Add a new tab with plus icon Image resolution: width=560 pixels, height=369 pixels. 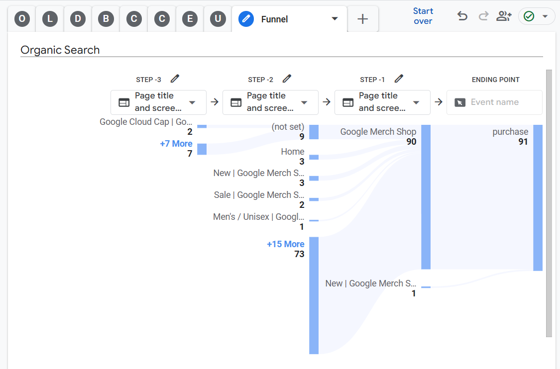362,19
